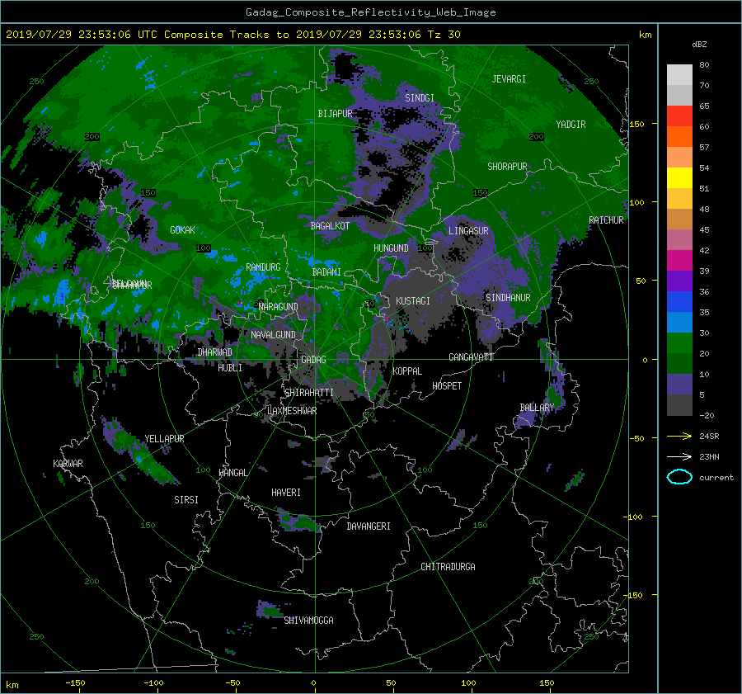Click the LAXMESHWAR city label
The image size is (742, 694).
click(292, 411)
